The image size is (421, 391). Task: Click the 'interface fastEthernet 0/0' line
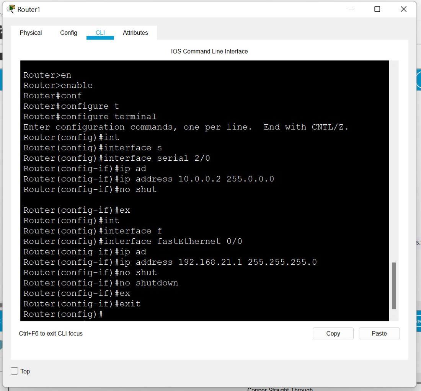[132, 241]
